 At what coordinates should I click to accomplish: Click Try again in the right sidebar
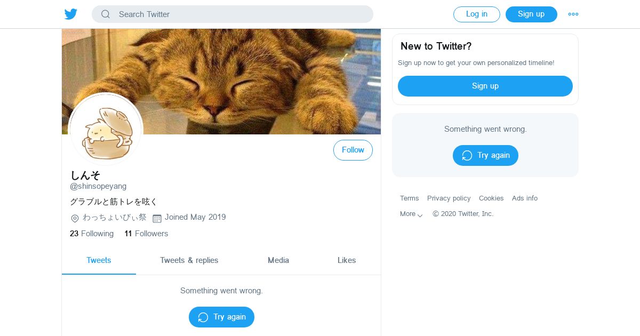(485, 155)
